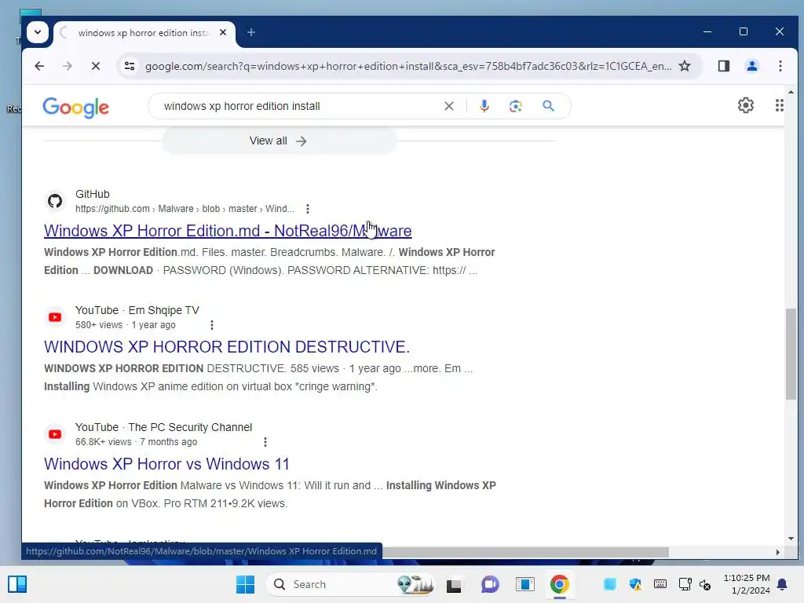Click the vertical scrollbar thumb
This screenshot has width=804, height=603.
coord(791,354)
